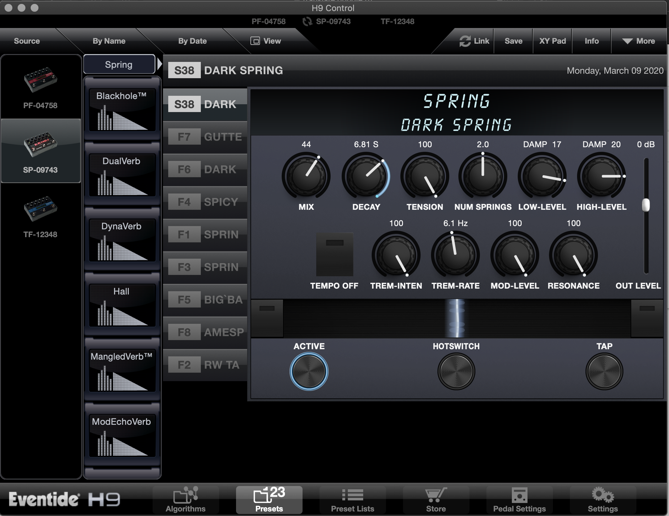
Task: Select the TF-12348 pedal icon
Action: tap(40, 208)
